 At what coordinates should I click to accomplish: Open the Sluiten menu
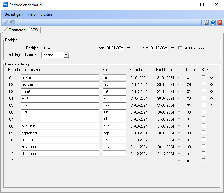46,14
